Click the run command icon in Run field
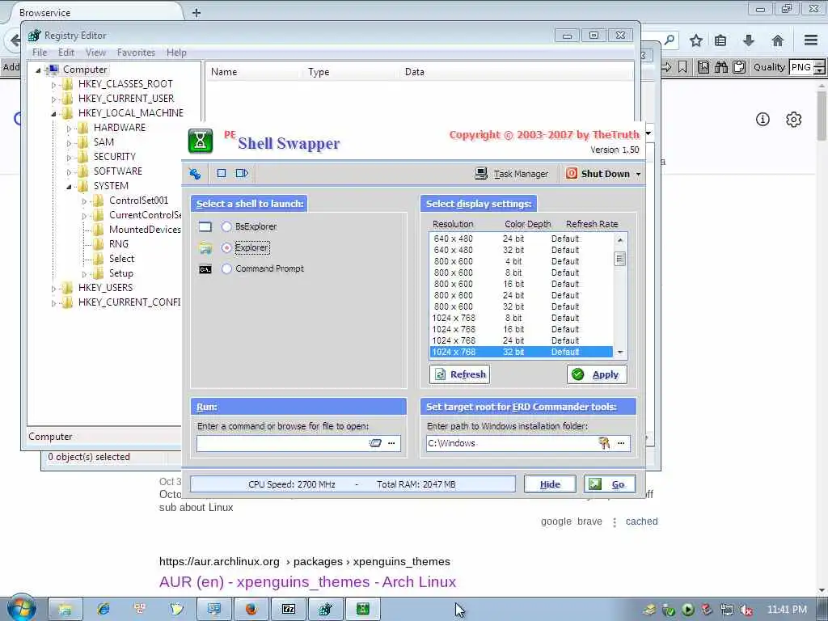The width and height of the screenshot is (828, 621). [375, 443]
